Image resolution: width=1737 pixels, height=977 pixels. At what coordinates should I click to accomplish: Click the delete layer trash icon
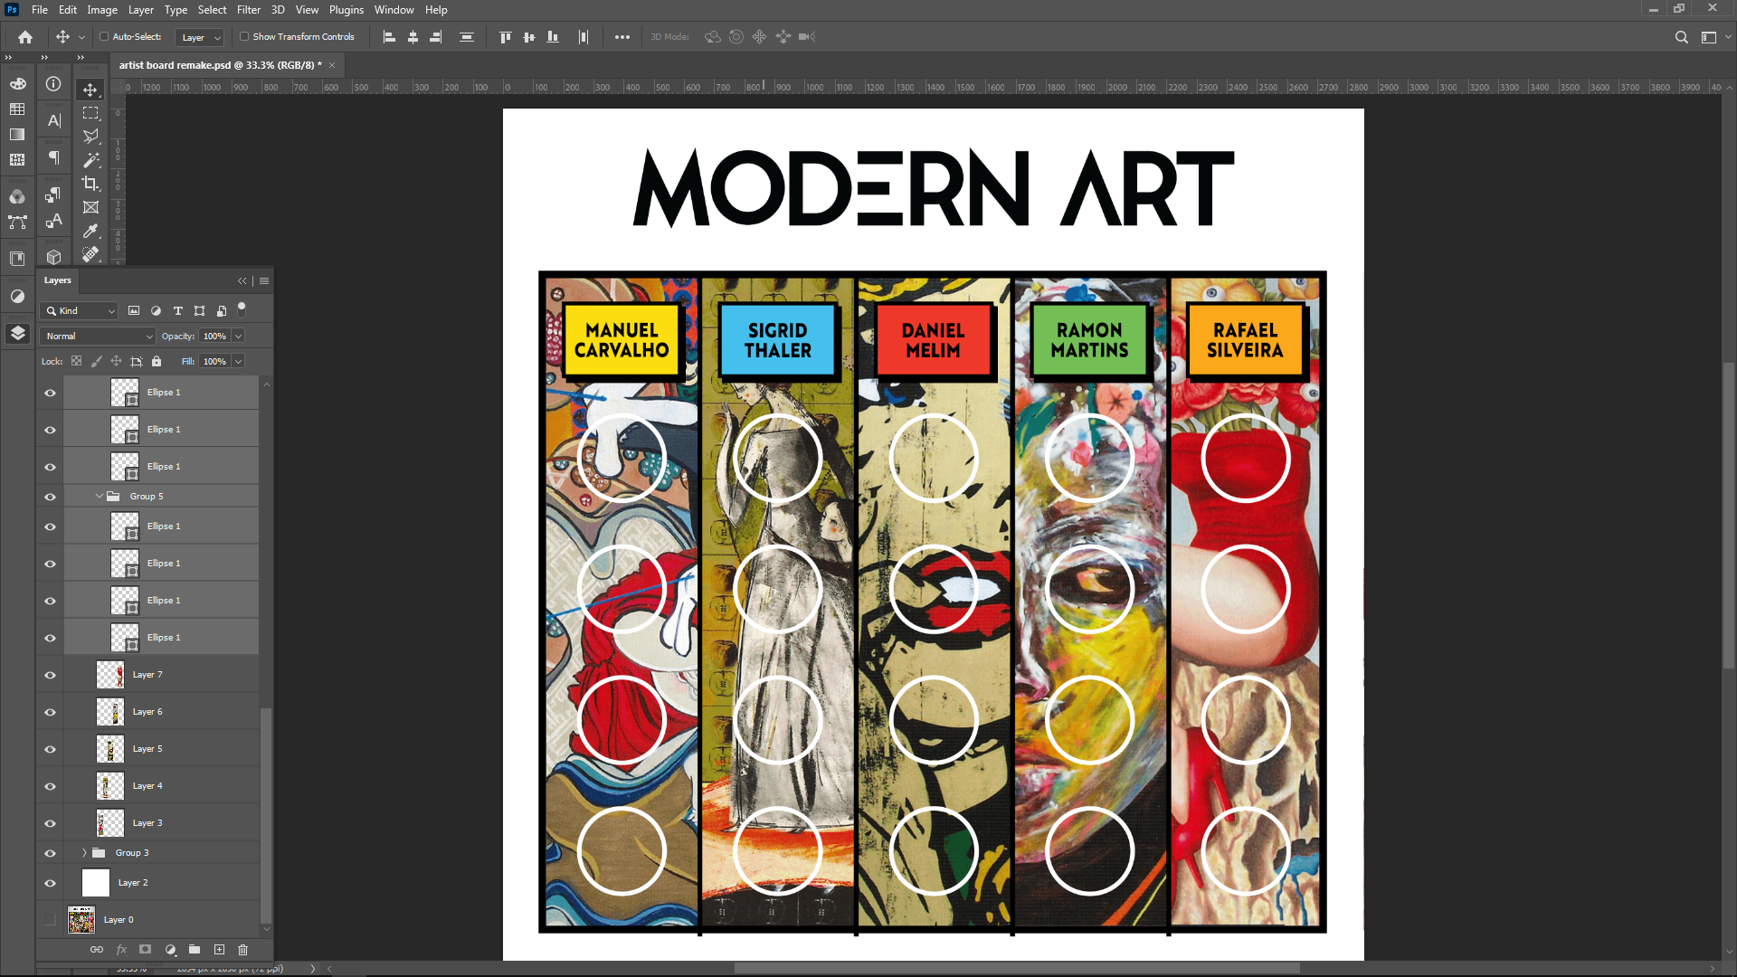pos(242,950)
